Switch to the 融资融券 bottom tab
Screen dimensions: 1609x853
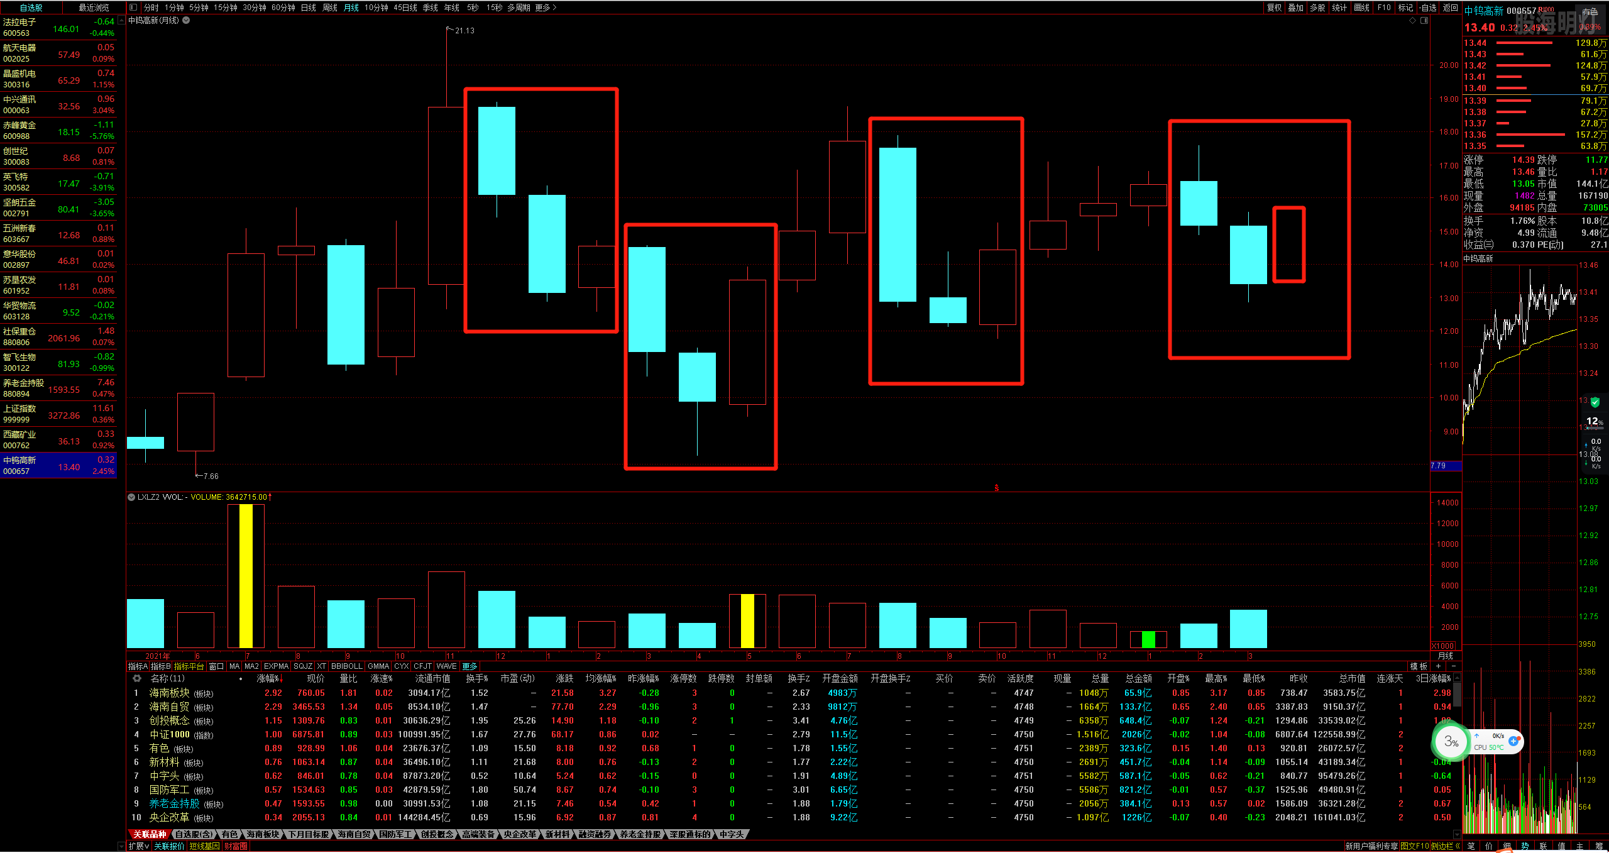tap(595, 834)
